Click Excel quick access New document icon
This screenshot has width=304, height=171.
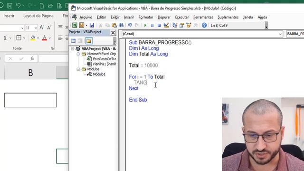pyautogui.click(x=42, y=6)
